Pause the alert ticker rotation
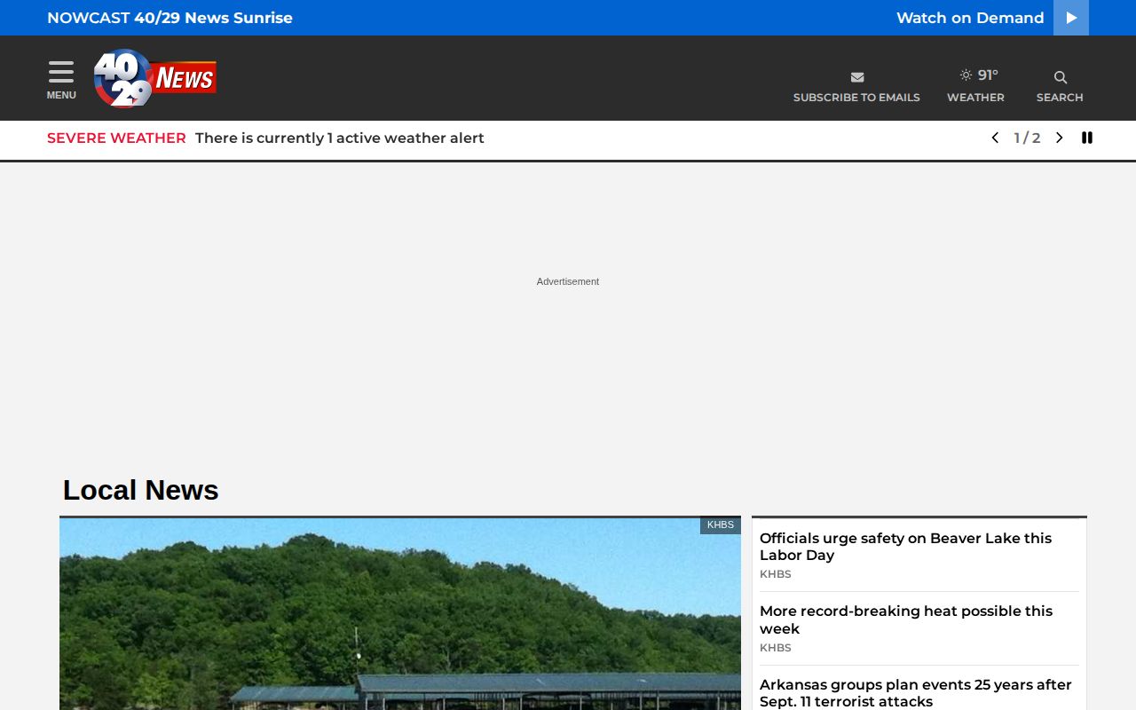1136x710 pixels. [x=1087, y=138]
